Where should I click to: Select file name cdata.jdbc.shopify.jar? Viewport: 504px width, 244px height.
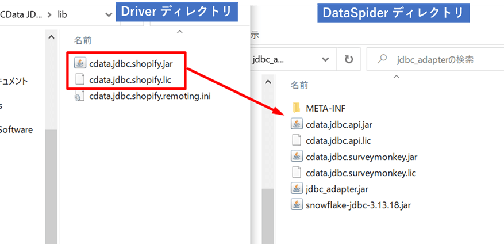tap(131, 63)
